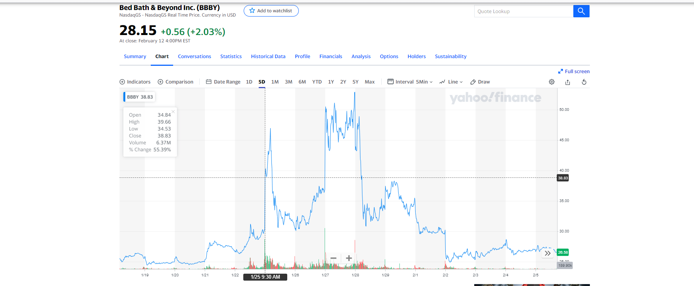Close the Open/High/Low tooltip box
This screenshot has height=286, width=694.
click(x=173, y=112)
